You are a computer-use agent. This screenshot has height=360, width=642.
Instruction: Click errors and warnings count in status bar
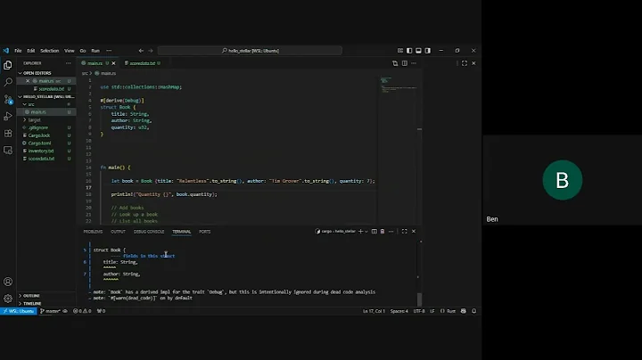82,311
